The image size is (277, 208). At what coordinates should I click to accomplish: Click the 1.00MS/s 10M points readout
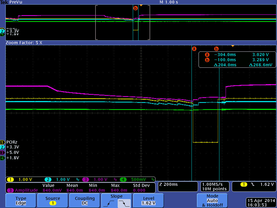click(215, 187)
